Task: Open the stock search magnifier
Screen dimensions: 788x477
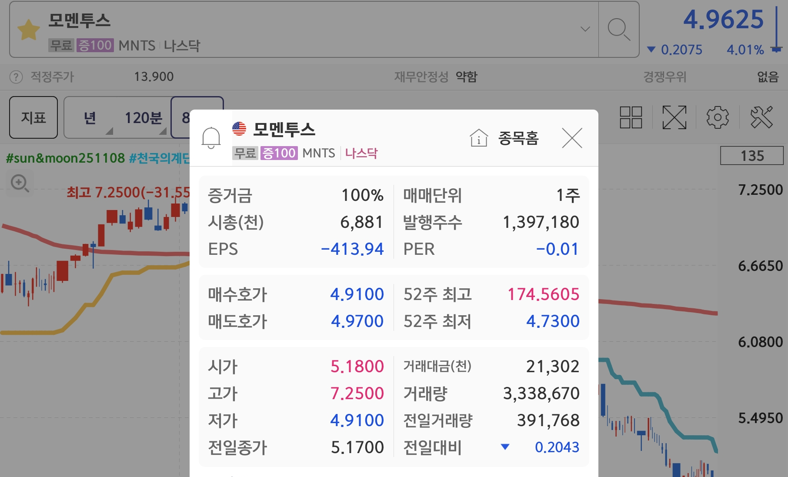Action: click(x=619, y=29)
